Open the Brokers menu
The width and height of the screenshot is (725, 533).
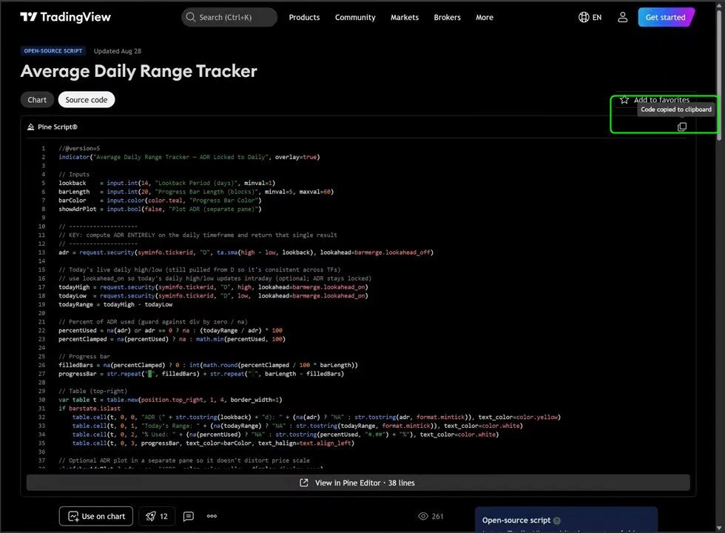447,17
